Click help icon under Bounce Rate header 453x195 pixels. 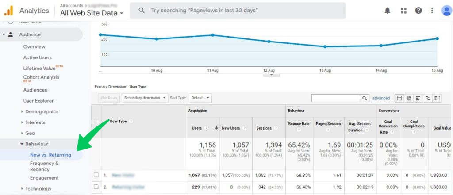click(x=299, y=130)
